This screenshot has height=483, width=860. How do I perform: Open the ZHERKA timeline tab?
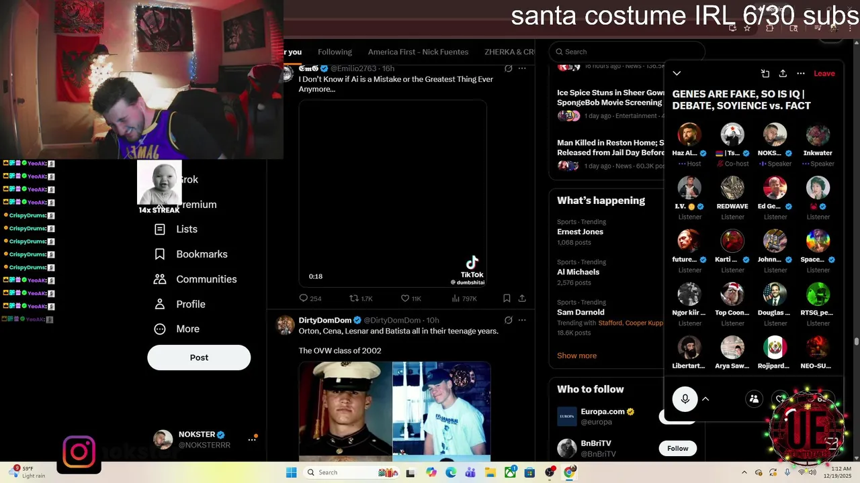point(510,52)
